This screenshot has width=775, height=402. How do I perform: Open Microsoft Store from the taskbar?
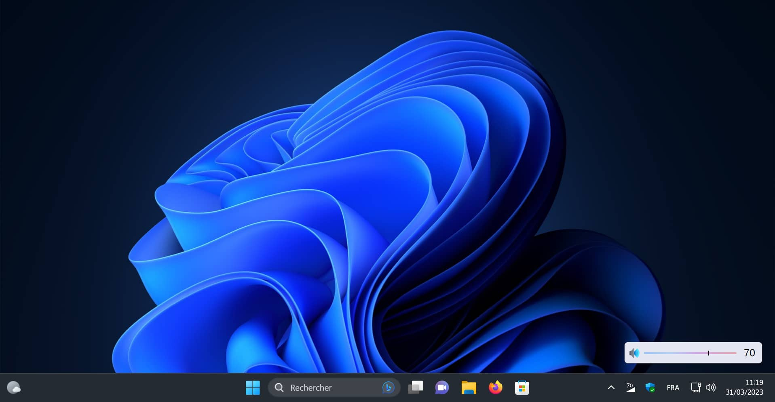pos(522,387)
